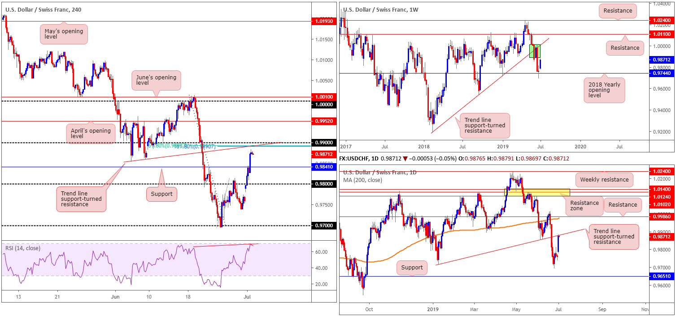Select the 'April's opening level' callout
676x316 pixels.
[90, 133]
